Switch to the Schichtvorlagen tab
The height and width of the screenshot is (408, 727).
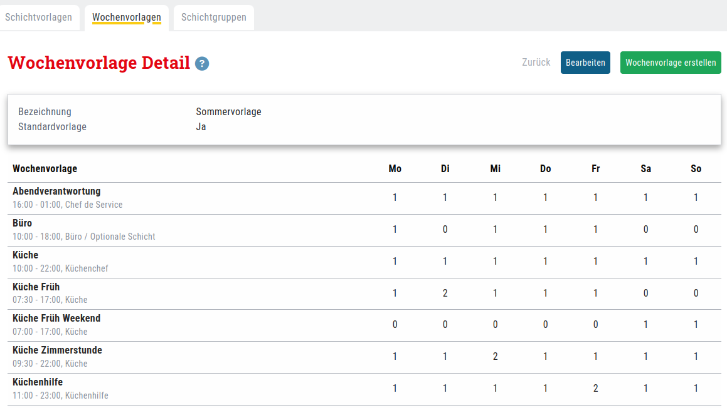[39, 18]
